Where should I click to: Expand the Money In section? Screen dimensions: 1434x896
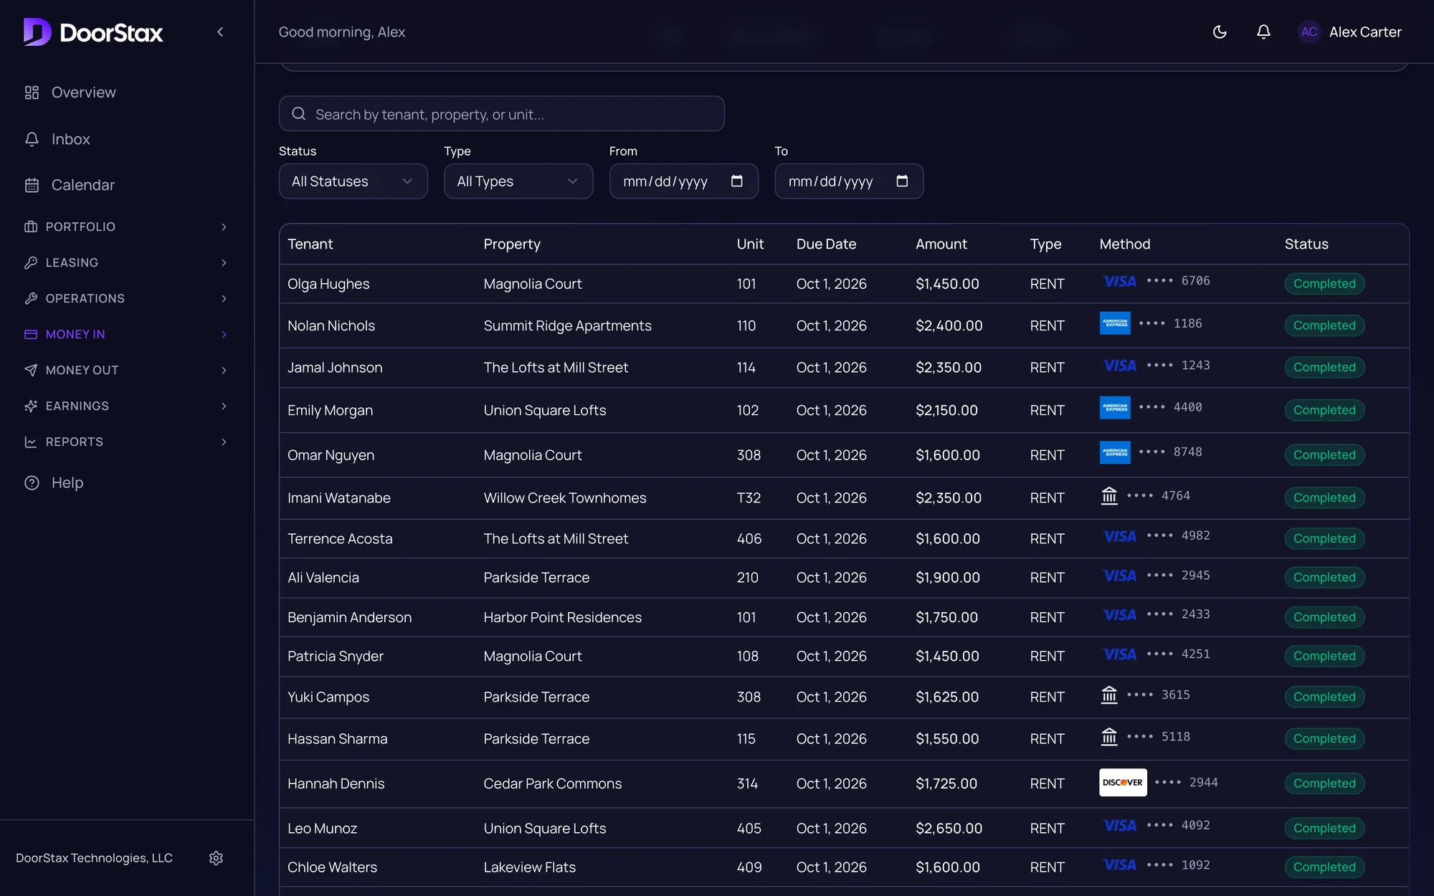[x=127, y=334]
